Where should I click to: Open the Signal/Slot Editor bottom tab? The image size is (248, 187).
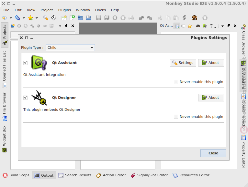coord(149,175)
